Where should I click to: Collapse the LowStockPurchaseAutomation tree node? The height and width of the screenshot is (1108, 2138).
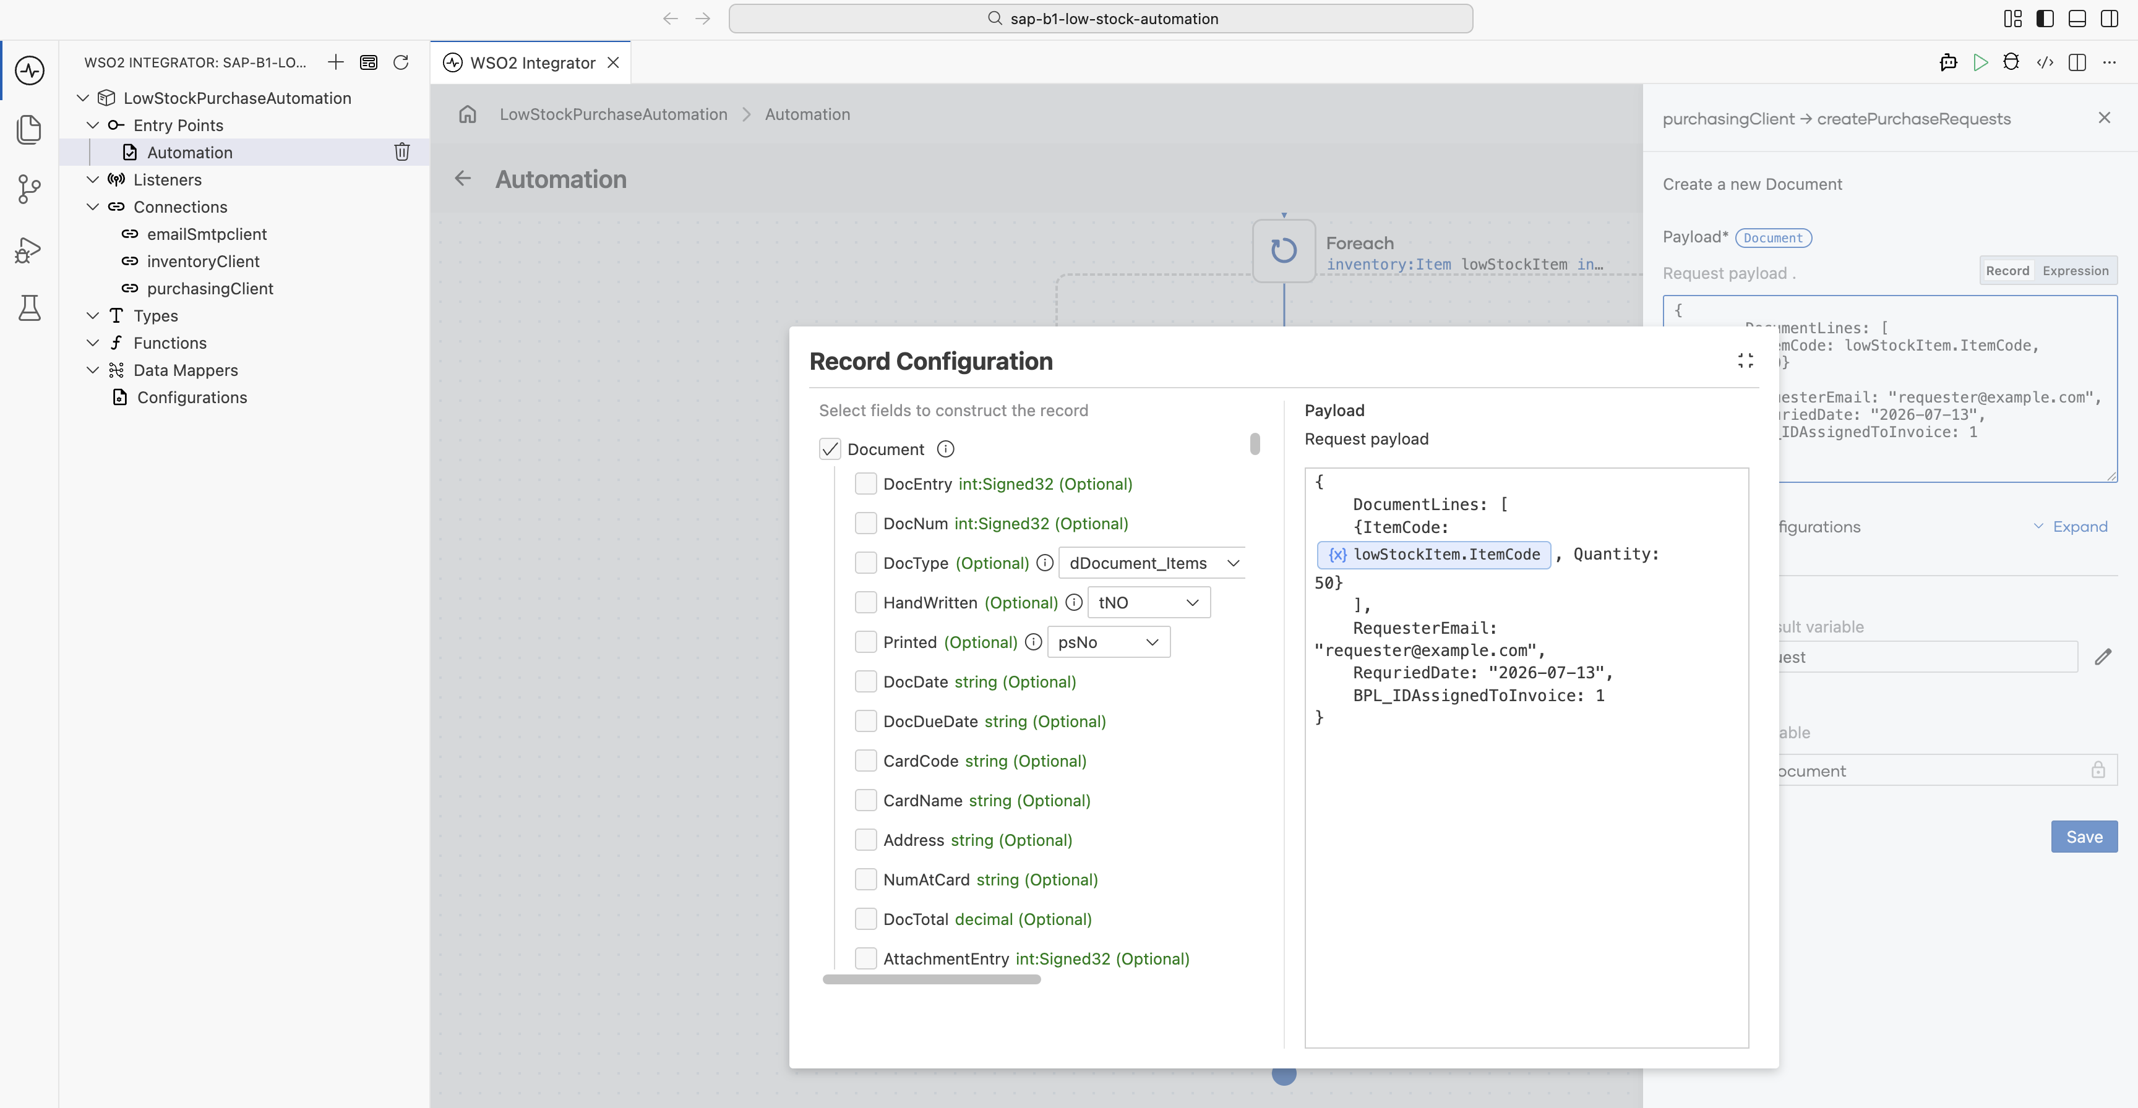83,98
